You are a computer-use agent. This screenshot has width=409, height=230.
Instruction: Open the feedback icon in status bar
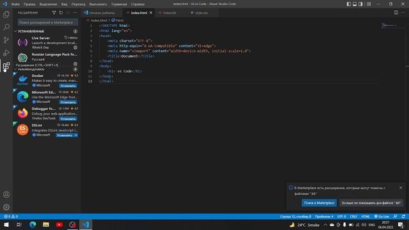click(396, 217)
